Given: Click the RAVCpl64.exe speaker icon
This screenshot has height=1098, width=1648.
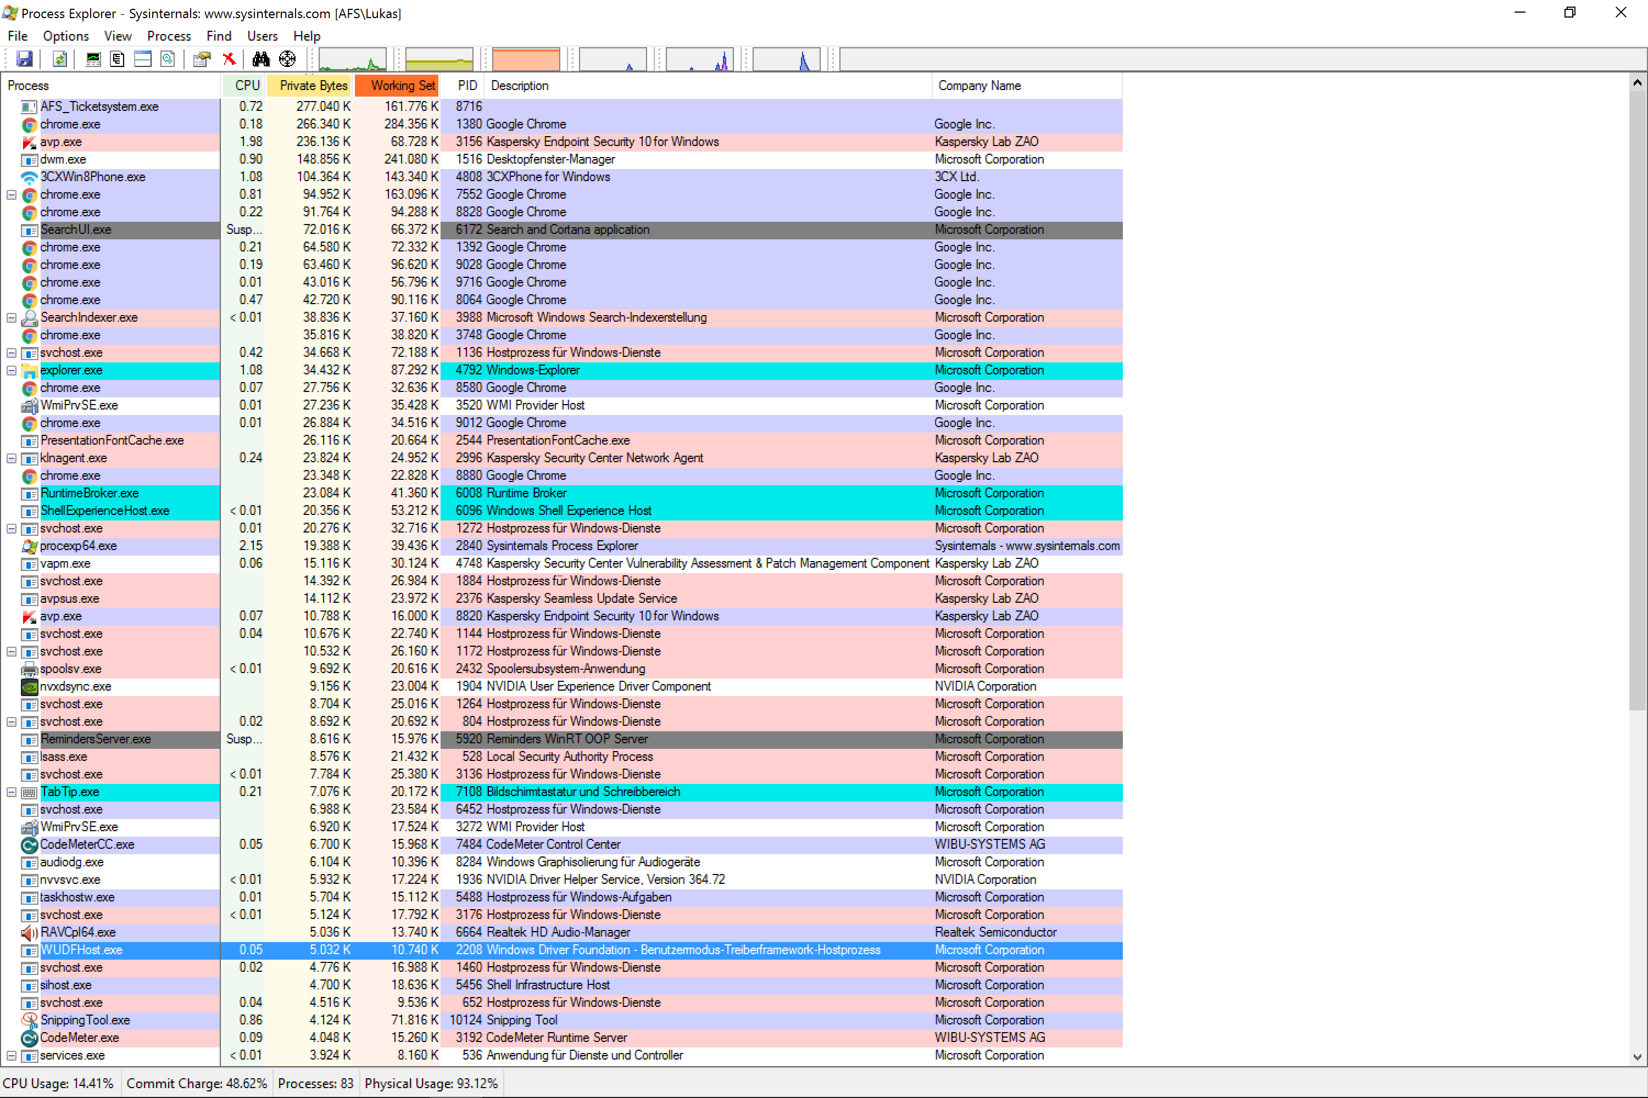Looking at the screenshot, I should click(x=30, y=933).
